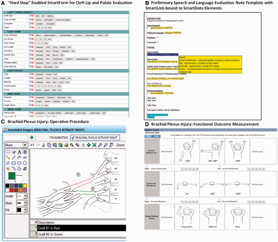This screenshot has width=278, height=242.
Task: Choose 'incomplete' in the Complete row
Action: tap(50, 24)
